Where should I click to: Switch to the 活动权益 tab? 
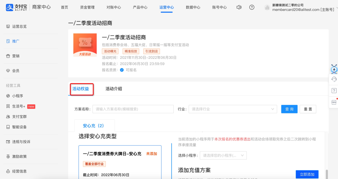pyautogui.click(x=81, y=89)
